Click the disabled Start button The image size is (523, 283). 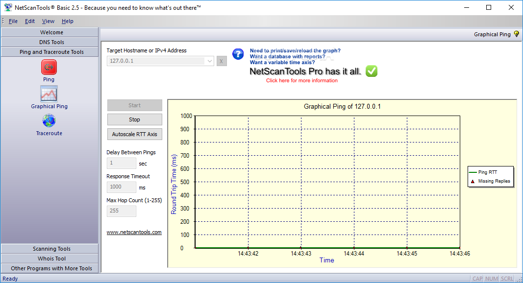click(135, 105)
